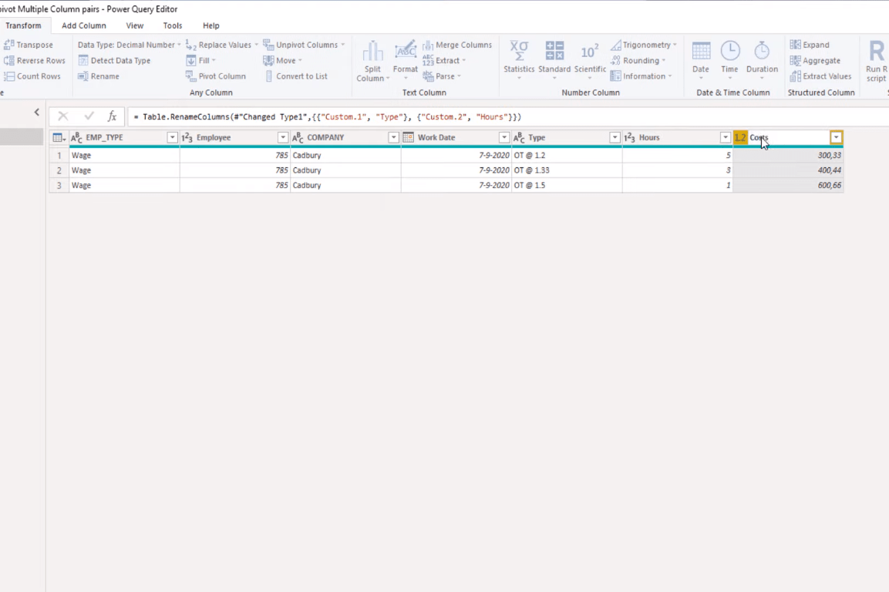Click Detect Data Type
Viewport: 889px width, 592px height.
[115, 60]
